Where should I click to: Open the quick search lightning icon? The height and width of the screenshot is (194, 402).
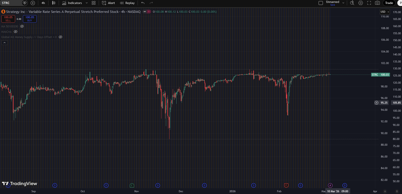tap(352, 3)
